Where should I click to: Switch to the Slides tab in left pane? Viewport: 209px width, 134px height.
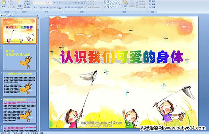pos(3,15)
